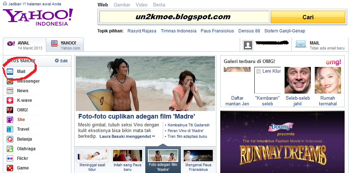Click the Tidak ada email baru text
Screen dimensions: 351x173
coord(327,48)
